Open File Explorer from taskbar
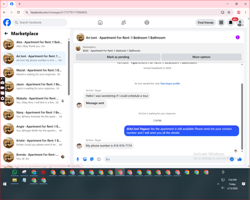Image resolution: width=250 pixels, height=200 pixels. coord(14,180)
